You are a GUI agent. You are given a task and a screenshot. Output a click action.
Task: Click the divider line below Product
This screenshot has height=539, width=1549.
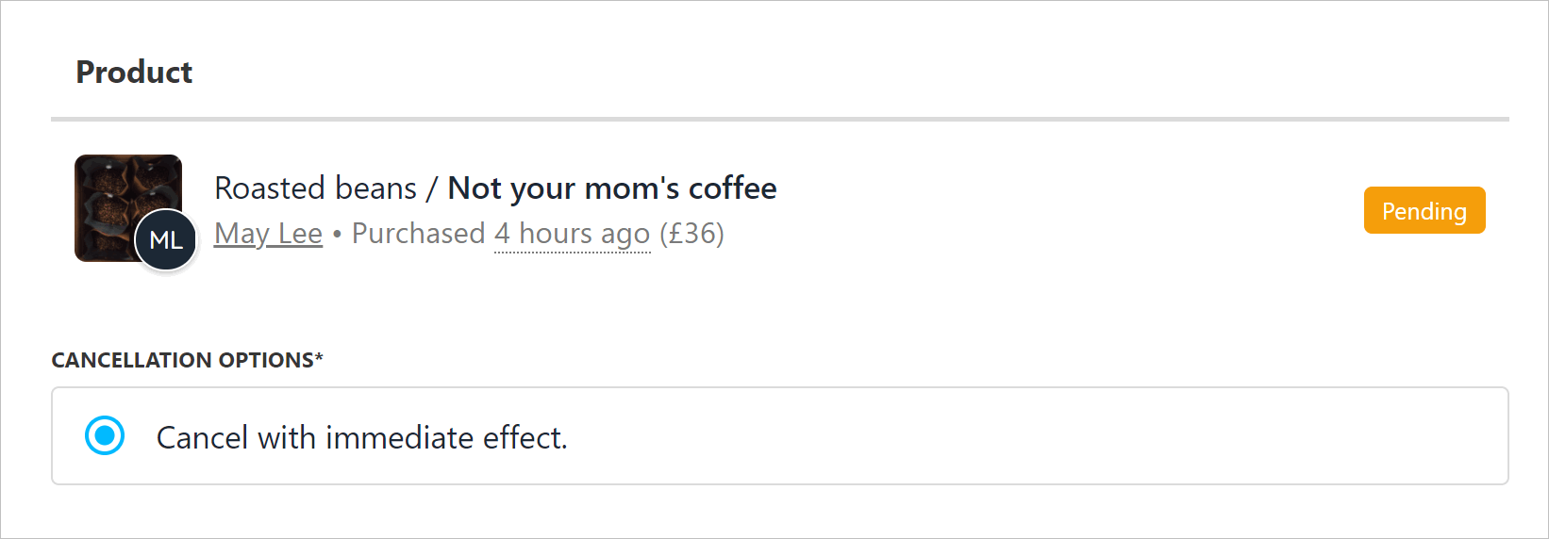click(779, 120)
